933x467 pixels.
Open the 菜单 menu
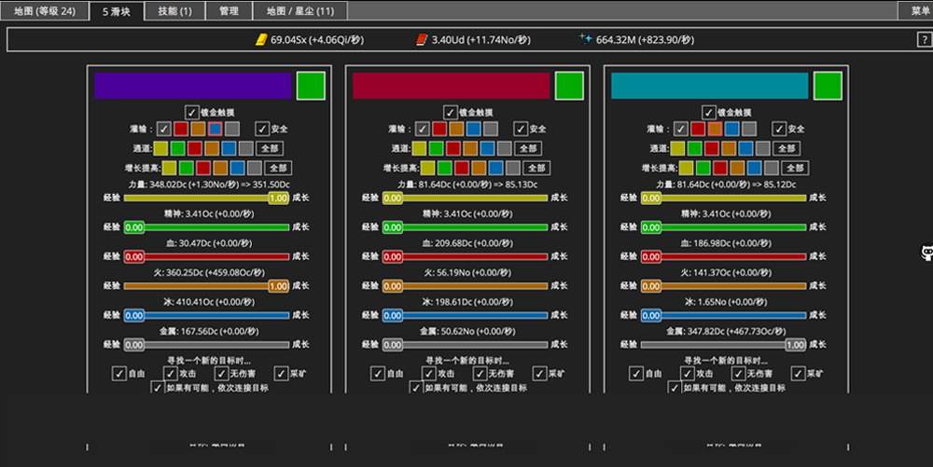(x=916, y=10)
